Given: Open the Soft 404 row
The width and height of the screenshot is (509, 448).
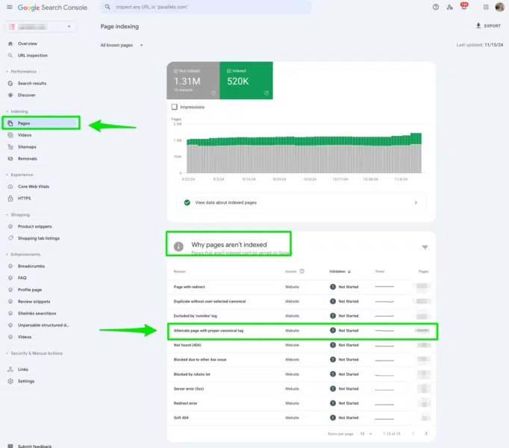Looking at the screenshot, I should tap(302, 418).
